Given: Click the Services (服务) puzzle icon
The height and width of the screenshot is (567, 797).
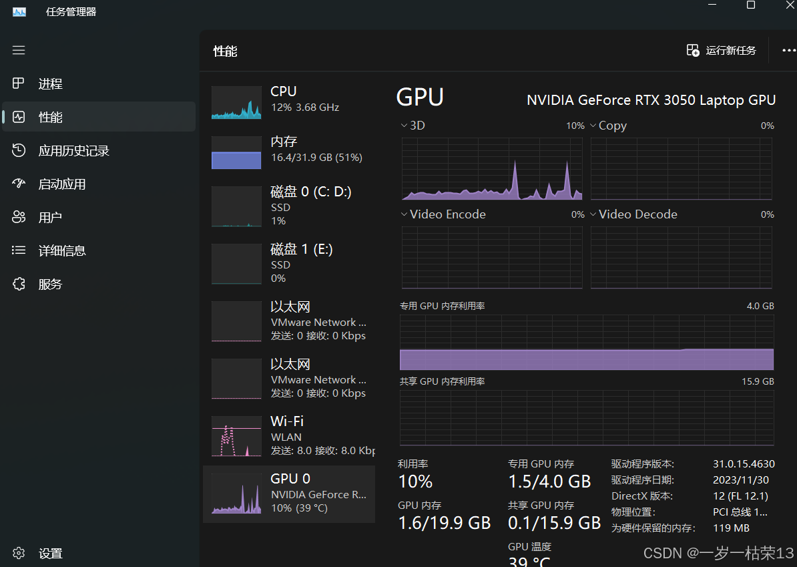Looking at the screenshot, I should [x=19, y=284].
